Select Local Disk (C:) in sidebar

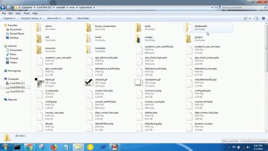[17, 83]
